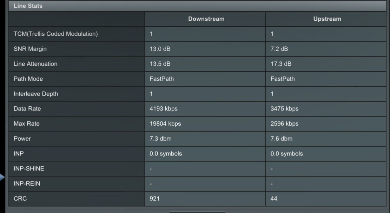Click the Line Stats panel header
390x213 pixels.
pyautogui.click(x=197, y=6)
